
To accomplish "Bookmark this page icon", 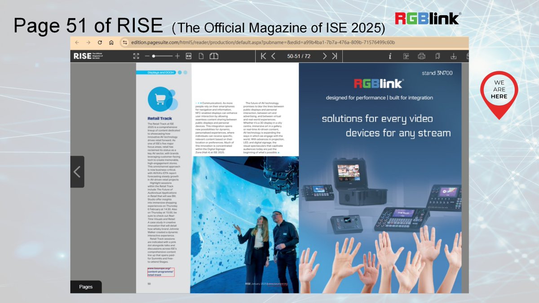I will [x=437, y=56].
